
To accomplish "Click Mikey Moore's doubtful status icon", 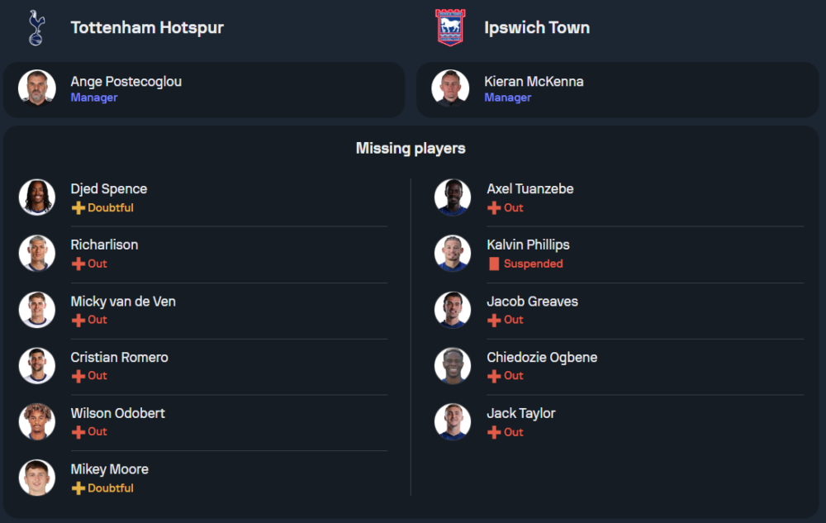I will pyautogui.click(x=78, y=488).
